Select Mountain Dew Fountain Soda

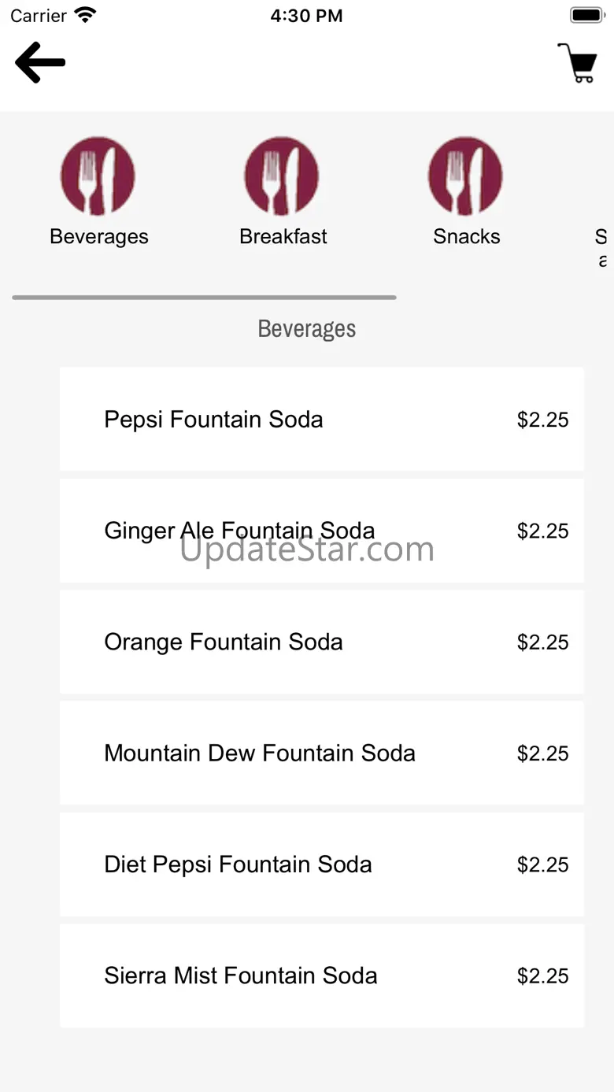coord(260,753)
